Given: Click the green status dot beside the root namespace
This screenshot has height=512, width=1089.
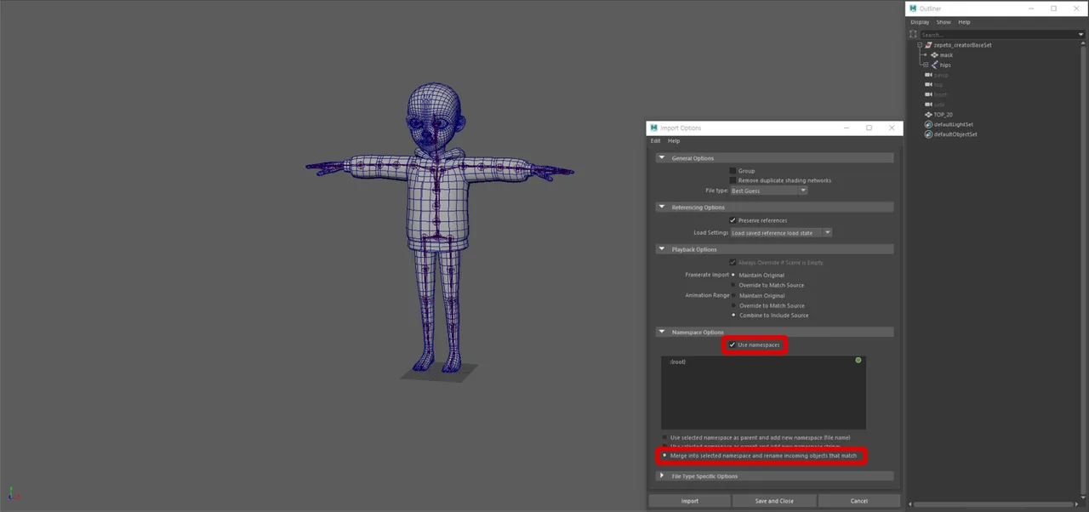Looking at the screenshot, I should pyautogui.click(x=858, y=361).
